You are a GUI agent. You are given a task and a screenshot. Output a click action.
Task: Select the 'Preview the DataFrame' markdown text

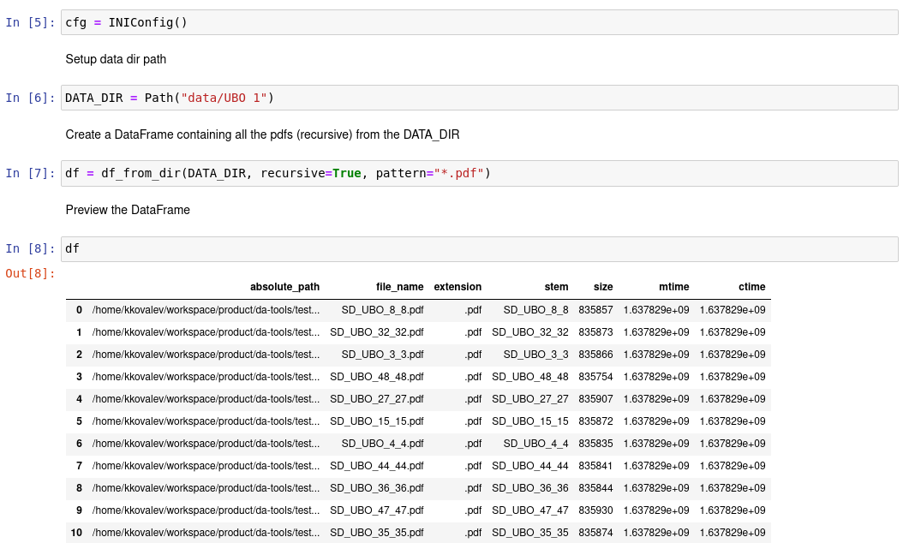(x=128, y=210)
